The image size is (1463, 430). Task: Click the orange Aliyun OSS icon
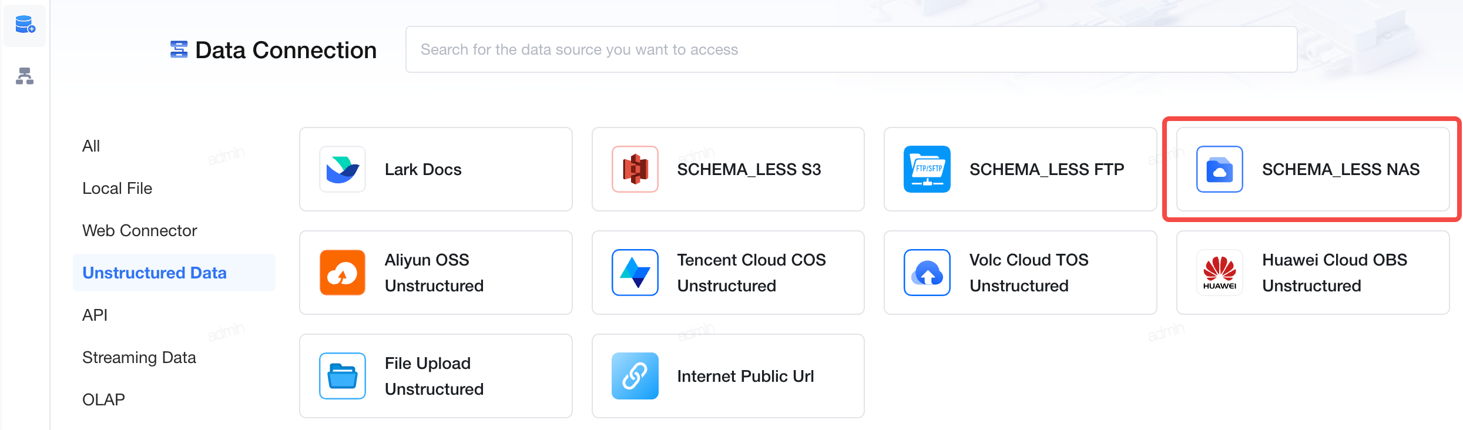343,273
